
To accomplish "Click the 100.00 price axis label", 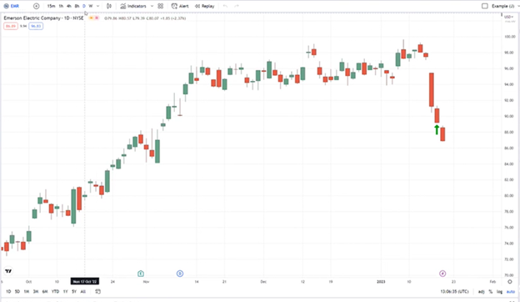I will [x=510, y=37].
